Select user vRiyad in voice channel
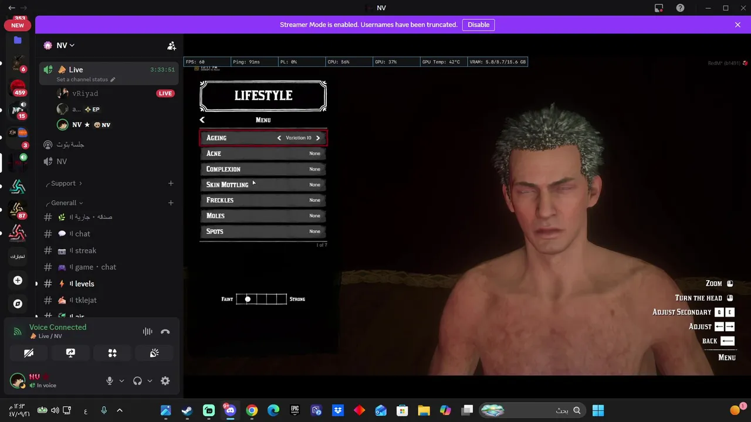 click(85, 93)
